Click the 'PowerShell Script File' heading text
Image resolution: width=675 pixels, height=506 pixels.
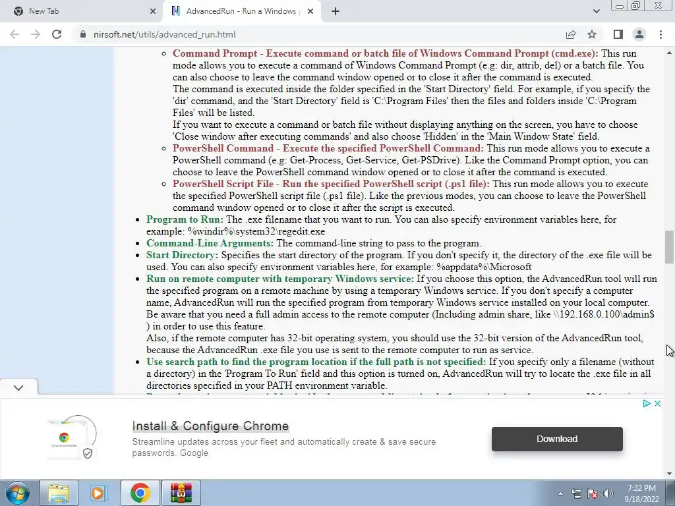click(x=331, y=184)
